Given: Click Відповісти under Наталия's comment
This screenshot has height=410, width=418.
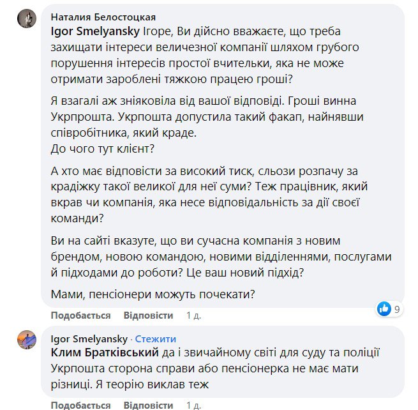Looking at the screenshot, I should (x=148, y=315).
